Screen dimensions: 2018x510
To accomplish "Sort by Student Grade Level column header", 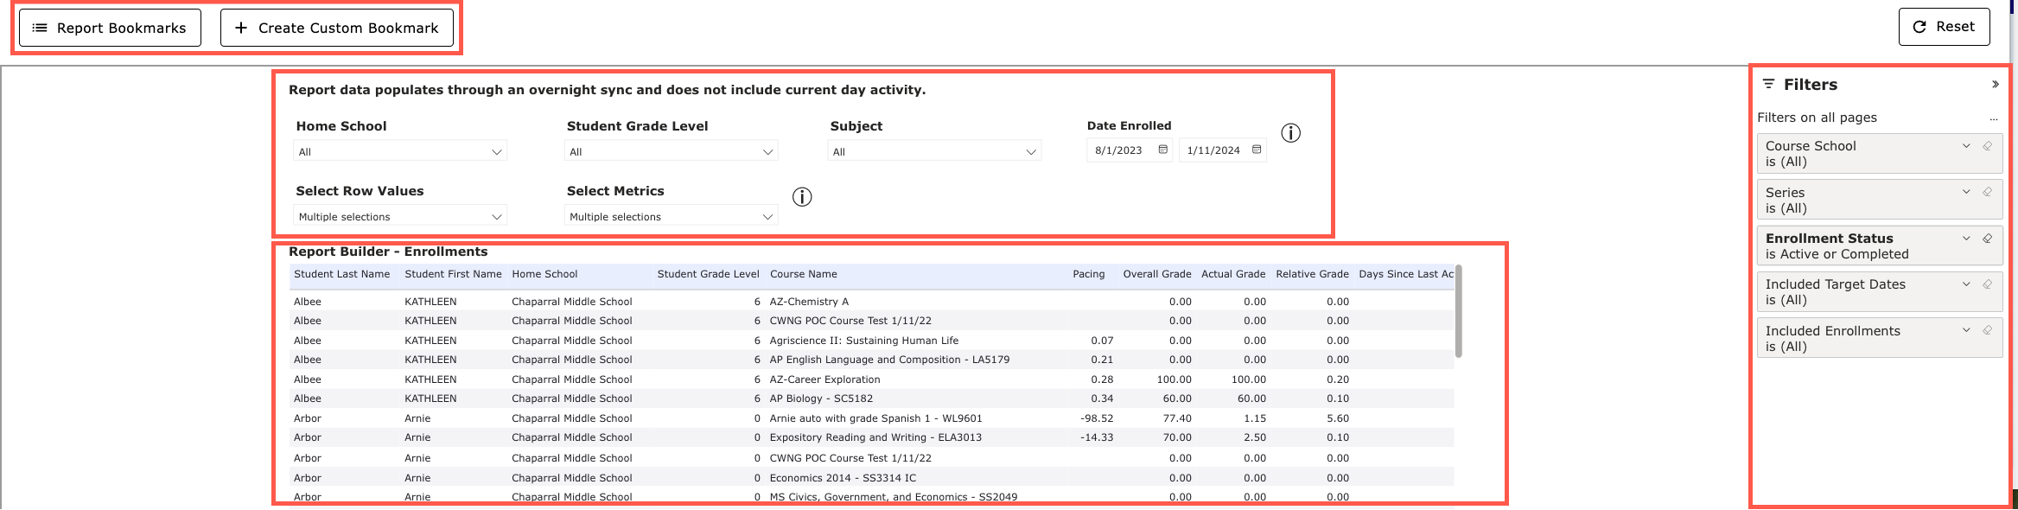I will 708,274.
